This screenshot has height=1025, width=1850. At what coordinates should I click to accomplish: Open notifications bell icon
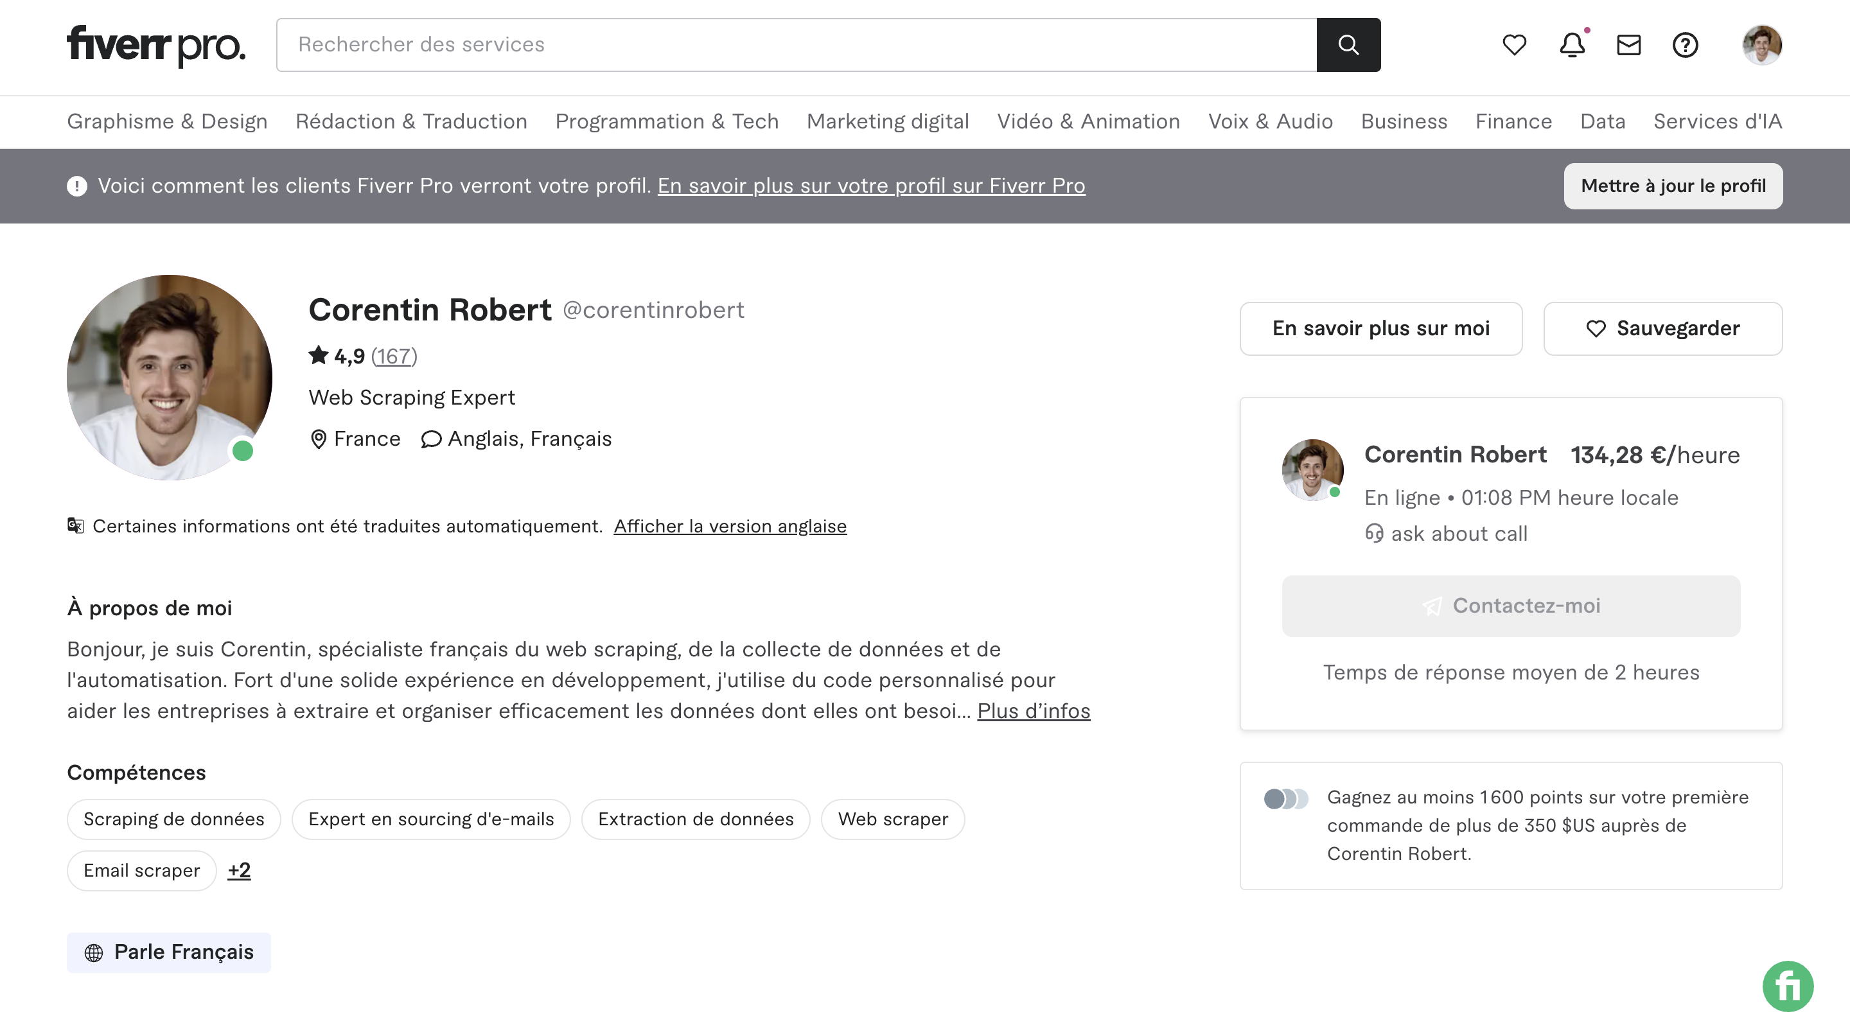tap(1572, 44)
